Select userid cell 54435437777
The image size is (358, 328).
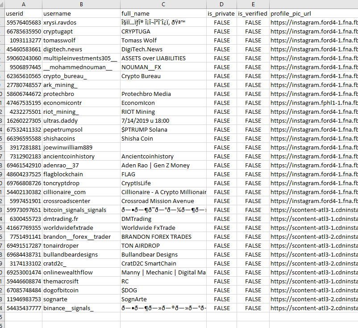pos(24,308)
